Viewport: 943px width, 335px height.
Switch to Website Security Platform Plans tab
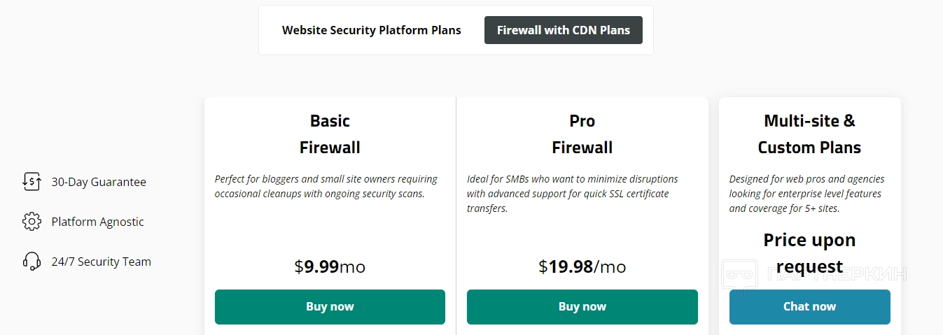coord(372,30)
